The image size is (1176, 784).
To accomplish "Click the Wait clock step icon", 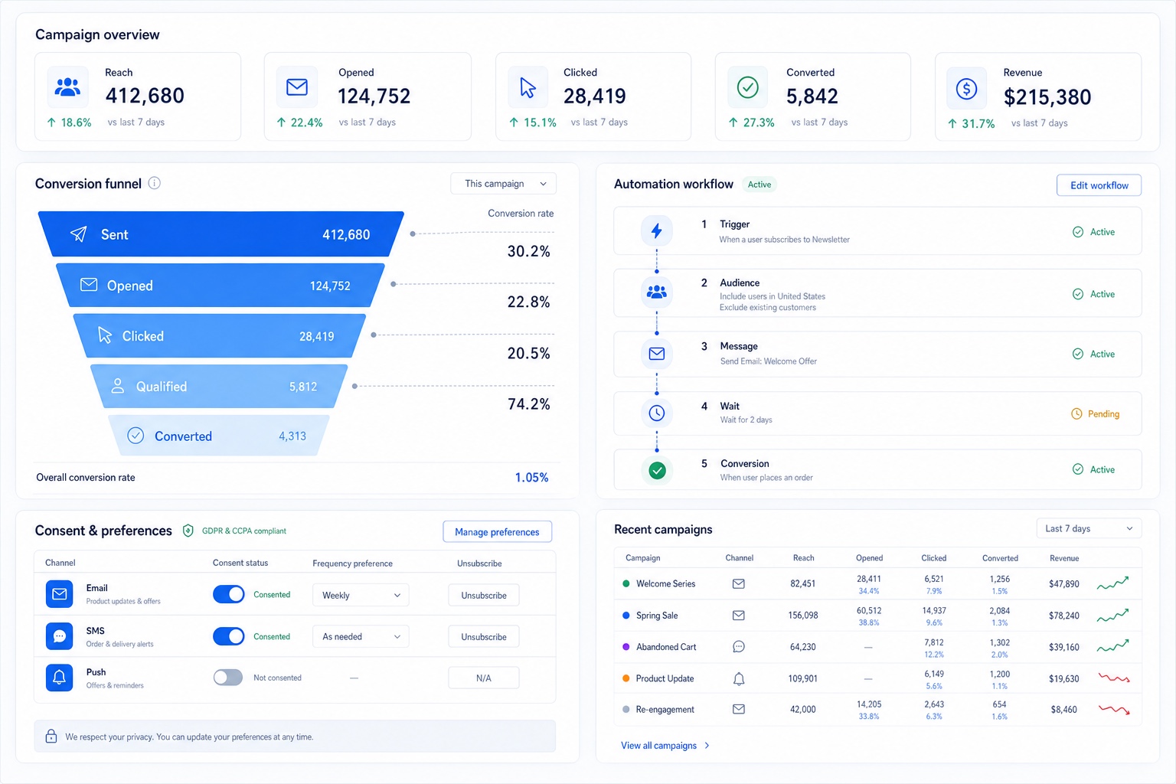I will pyautogui.click(x=656, y=413).
